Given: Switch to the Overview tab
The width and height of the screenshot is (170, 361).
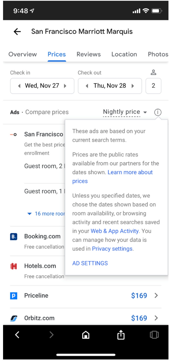Looking at the screenshot, I should [x=23, y=54].
